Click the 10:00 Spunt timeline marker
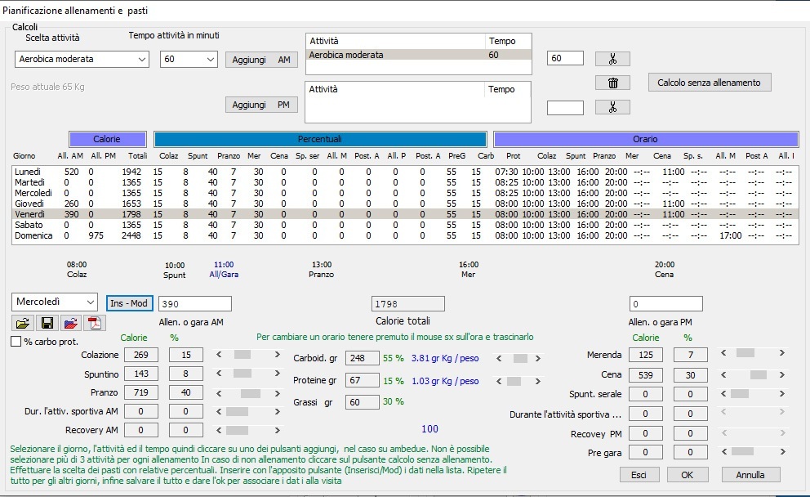The image size is (810, 497). pos(175,270)
